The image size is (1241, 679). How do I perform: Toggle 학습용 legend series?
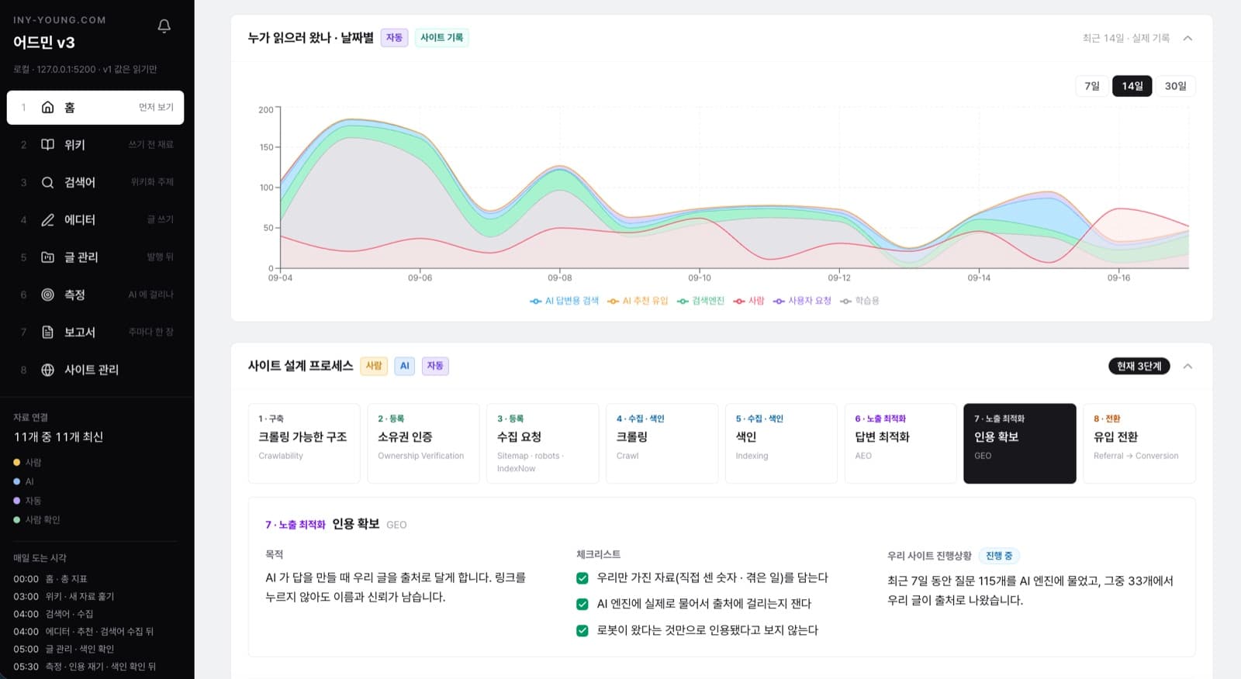pyautogui.click(x=859, y=301)
